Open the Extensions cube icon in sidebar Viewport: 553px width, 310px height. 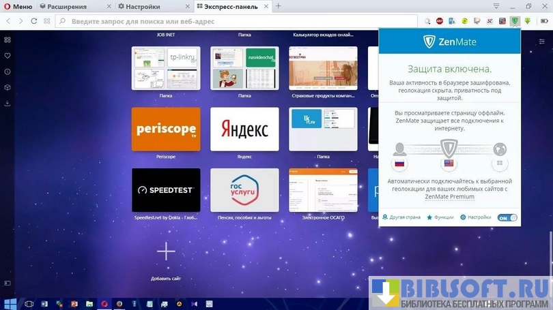[x=7, y=87]
